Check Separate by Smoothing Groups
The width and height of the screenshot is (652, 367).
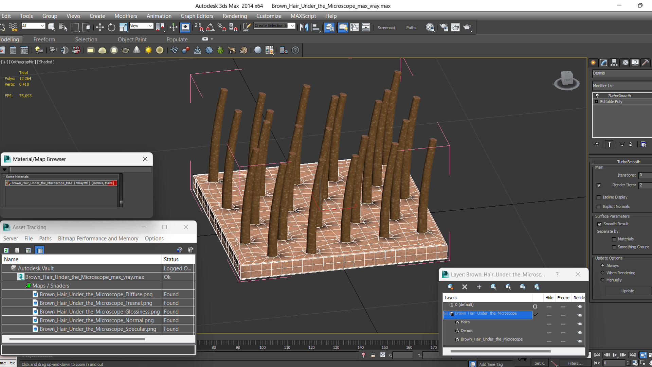(x=614, y=247)
